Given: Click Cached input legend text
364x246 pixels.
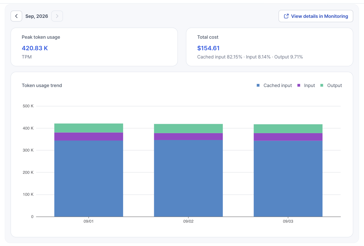Looking at the screenshot, I should (278, 85).
